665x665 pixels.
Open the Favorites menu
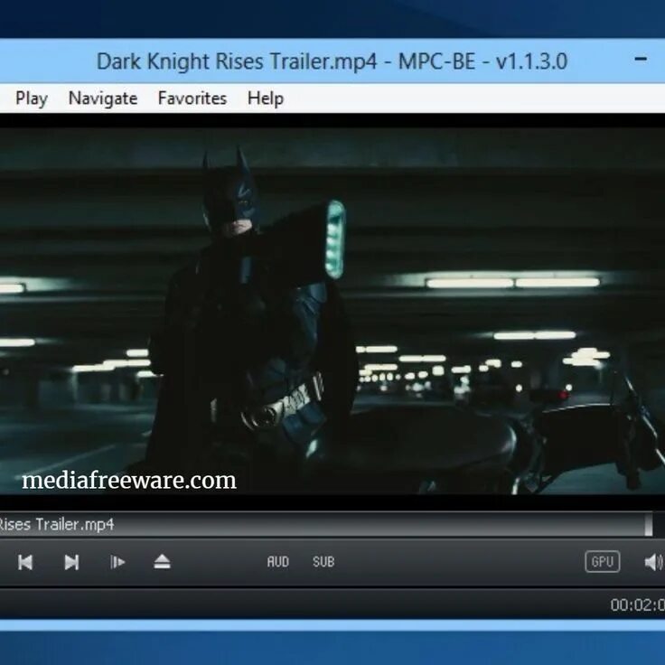coord(192,98)
